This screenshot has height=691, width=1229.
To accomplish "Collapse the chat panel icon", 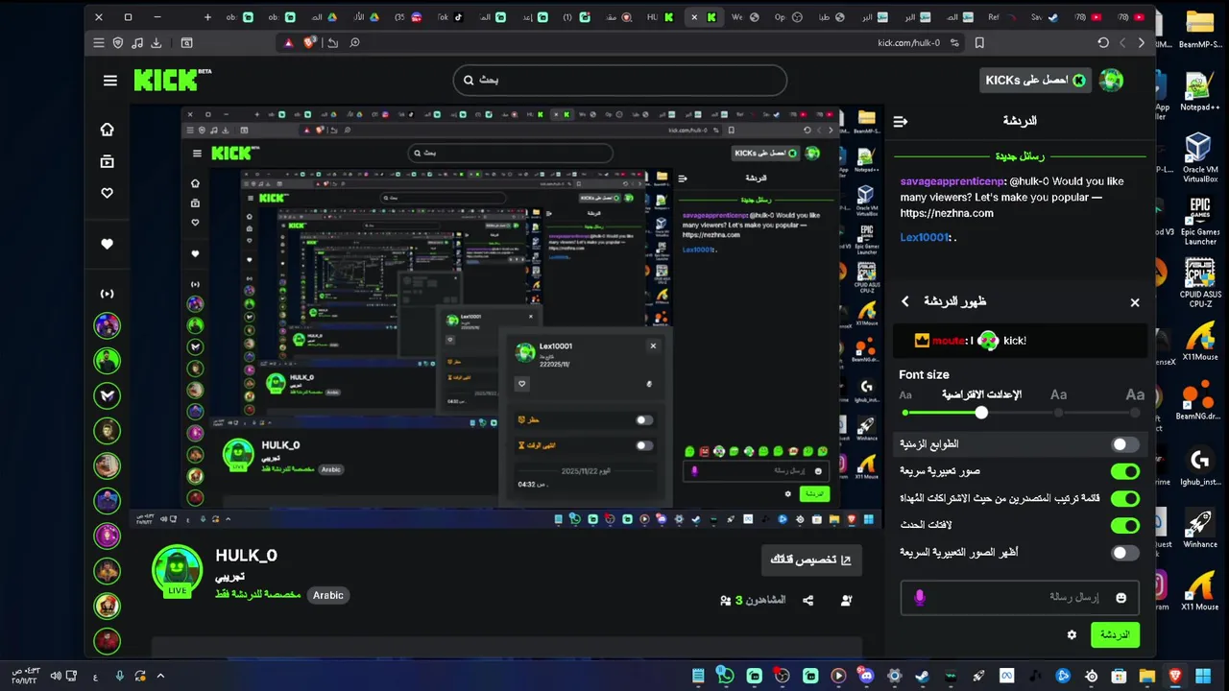I will point(900,121).
